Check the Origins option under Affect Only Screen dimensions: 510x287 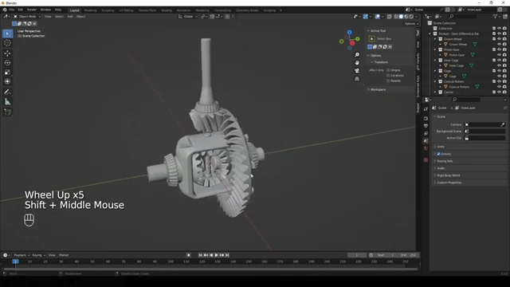coord(388,70)
